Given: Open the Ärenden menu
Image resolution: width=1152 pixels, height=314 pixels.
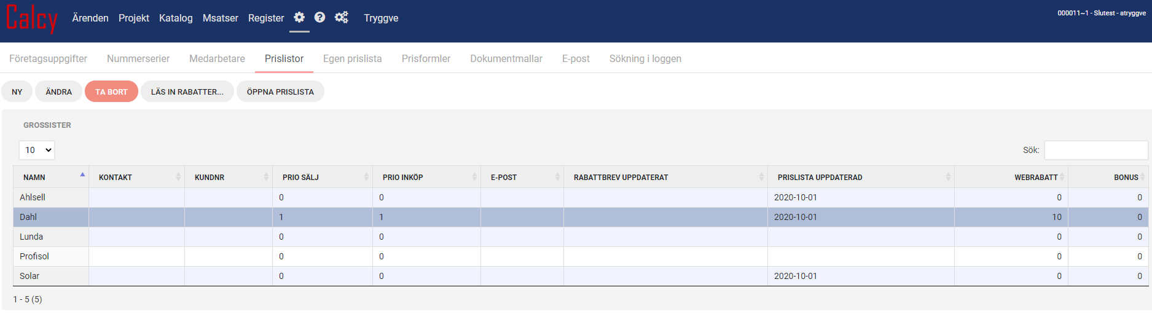Looking at the screenshot, I should pos(90,18).
